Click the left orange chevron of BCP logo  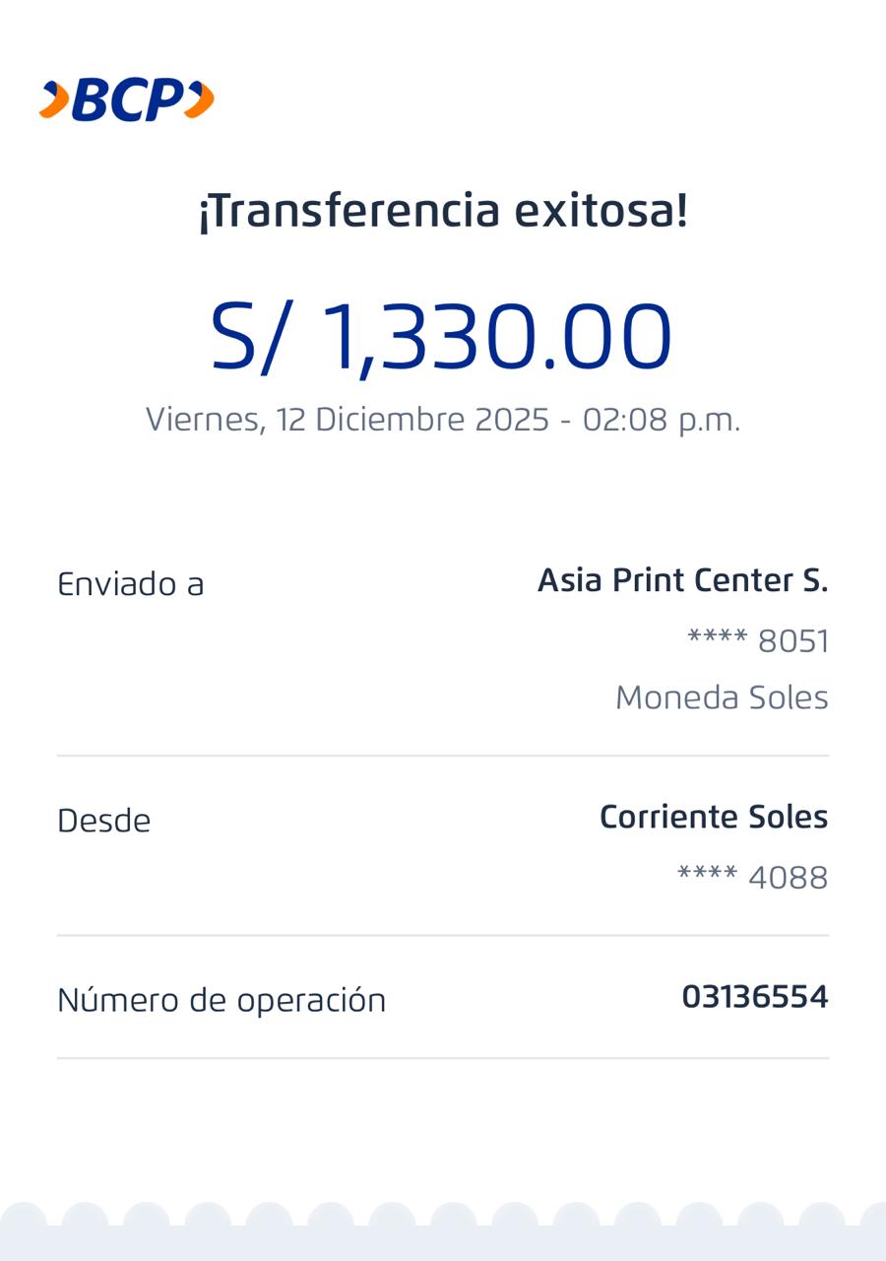point(54,100)
